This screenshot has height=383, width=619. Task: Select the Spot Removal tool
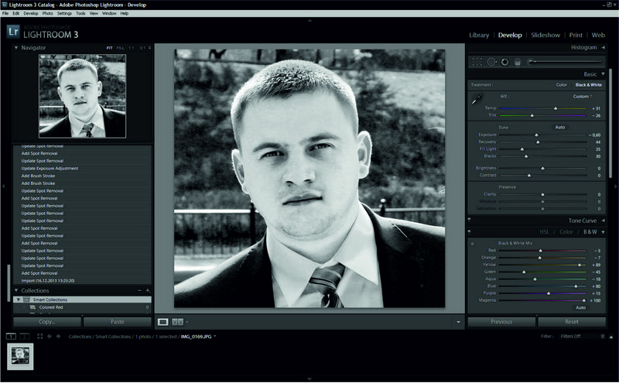491,61
